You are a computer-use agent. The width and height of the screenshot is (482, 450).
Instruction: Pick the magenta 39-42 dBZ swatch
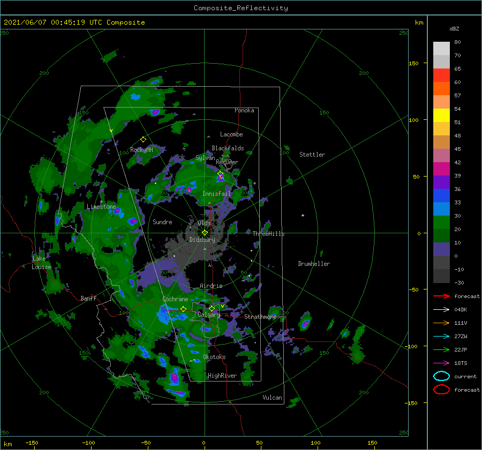(441, 169)
